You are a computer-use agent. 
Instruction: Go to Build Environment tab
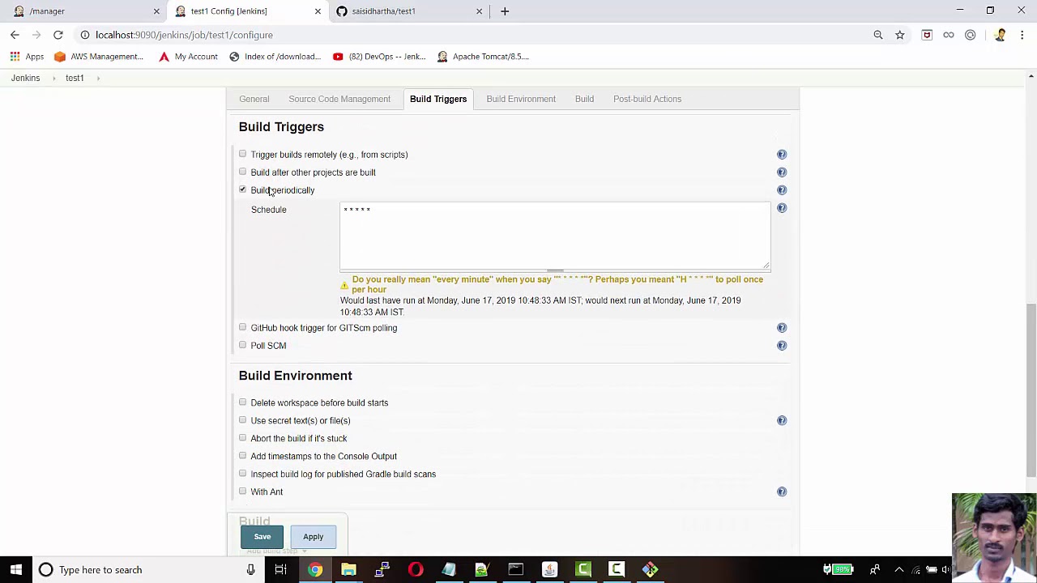pos(521,99)
